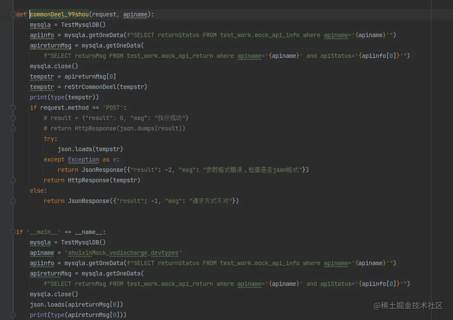Image resolution: width=453 pixels, height=320 pixels.
Task: Fold the '# result' comment block start marker
Action: (13, 118)
